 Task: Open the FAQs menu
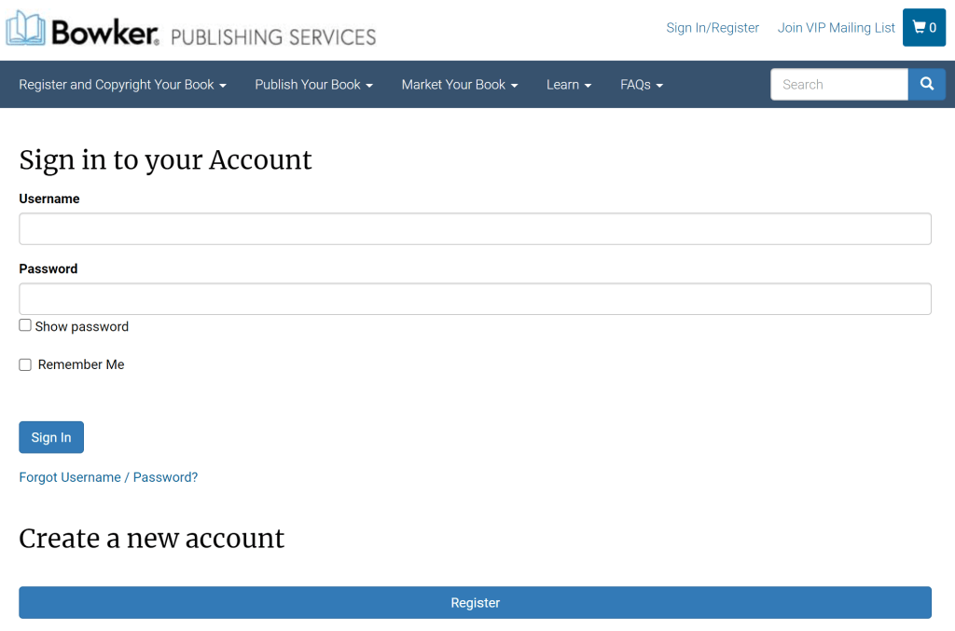coord(641,85)
